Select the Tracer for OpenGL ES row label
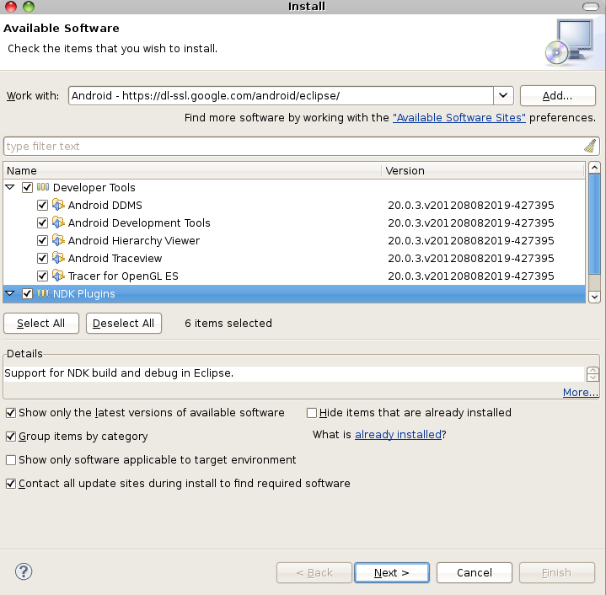Viewport: 606px width, 595px height. point(123,276)
